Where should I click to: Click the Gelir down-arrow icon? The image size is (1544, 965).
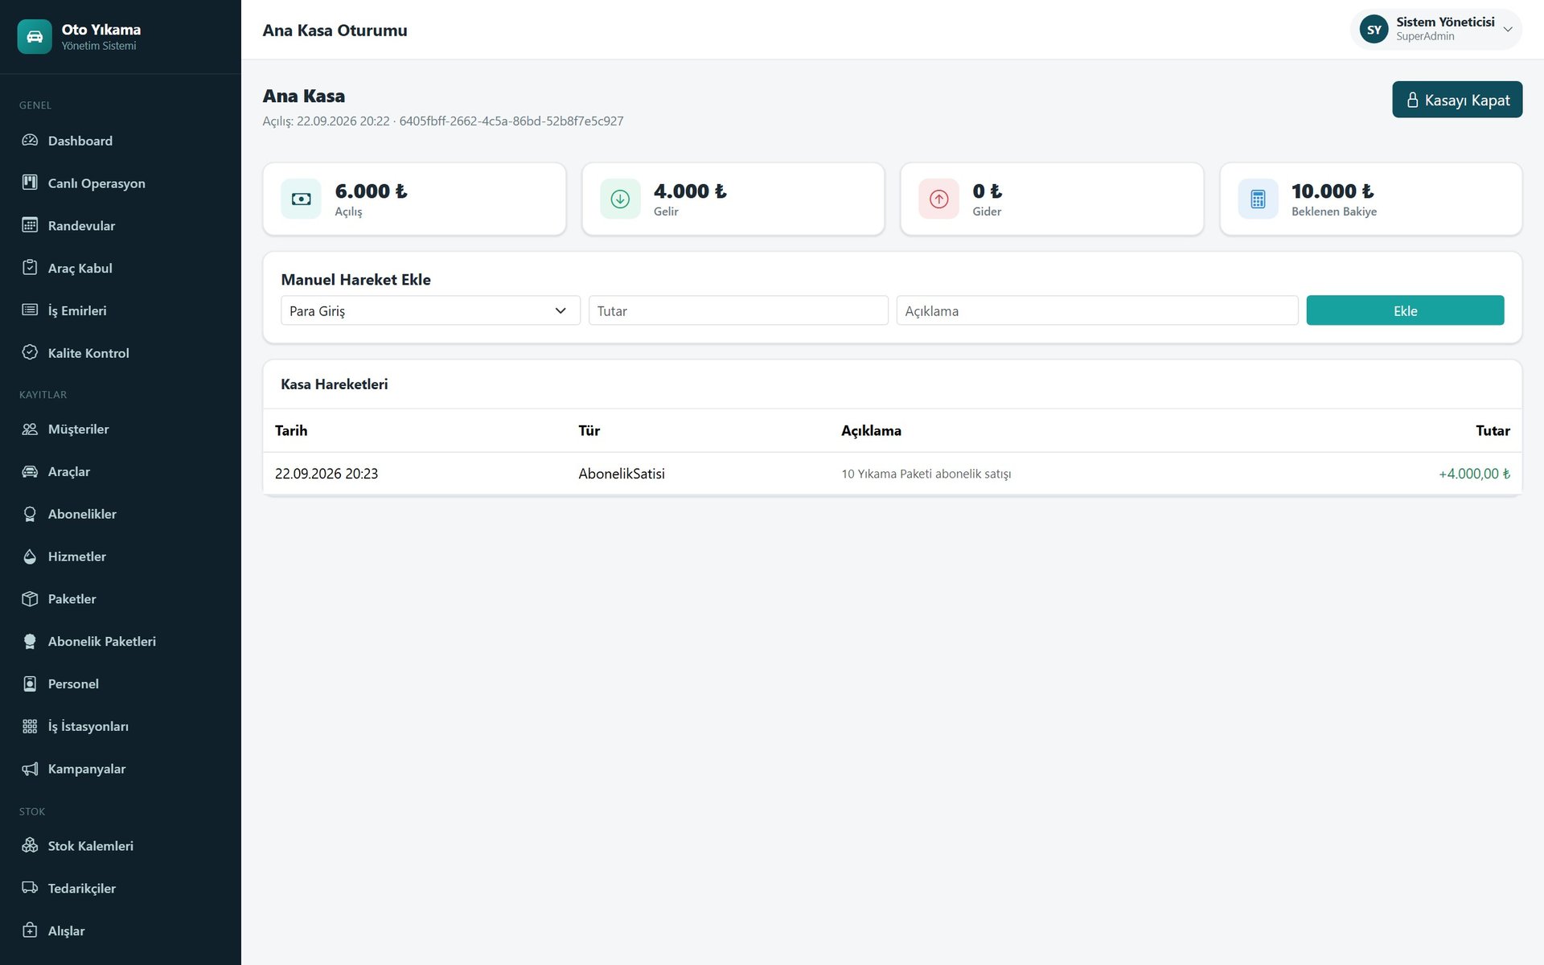point(620,199)
